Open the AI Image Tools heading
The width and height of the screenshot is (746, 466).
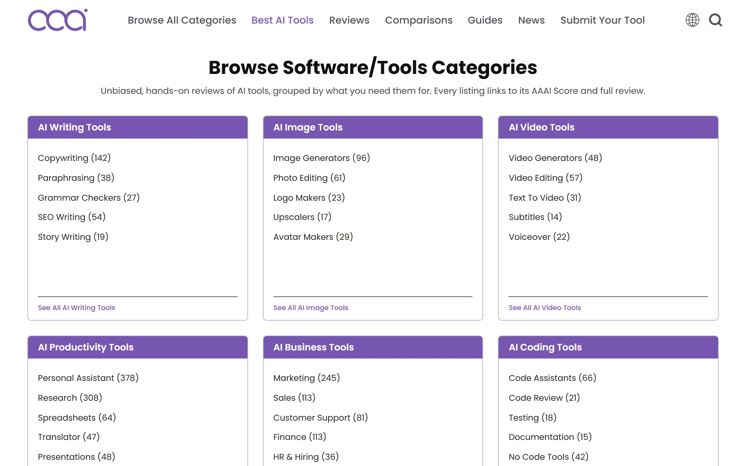point(308,127)
